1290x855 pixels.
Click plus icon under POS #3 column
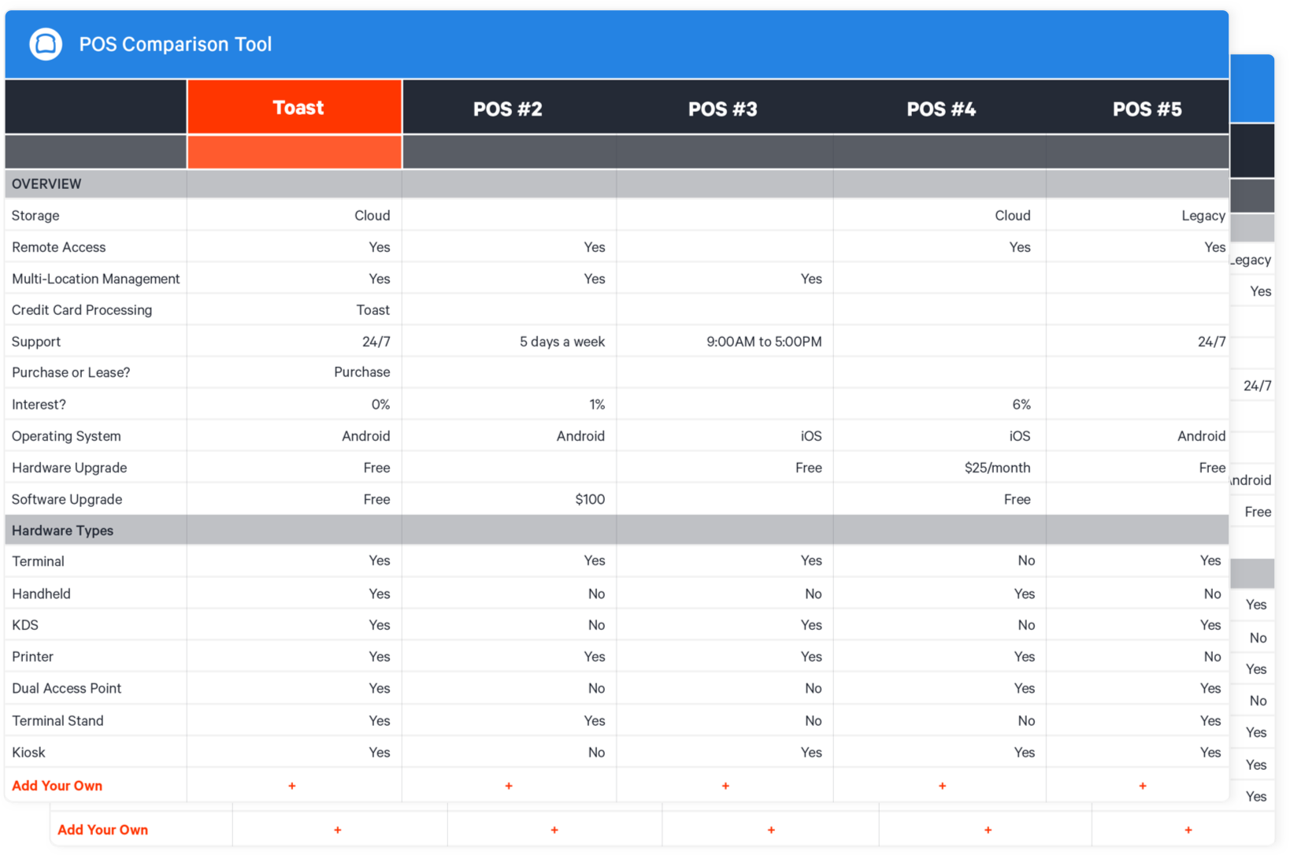pos(725,786)
